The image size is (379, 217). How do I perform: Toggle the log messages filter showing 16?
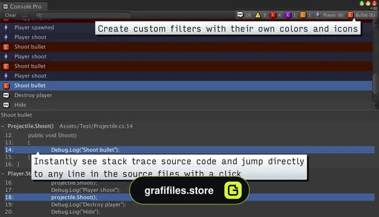(x=244, y=15)
